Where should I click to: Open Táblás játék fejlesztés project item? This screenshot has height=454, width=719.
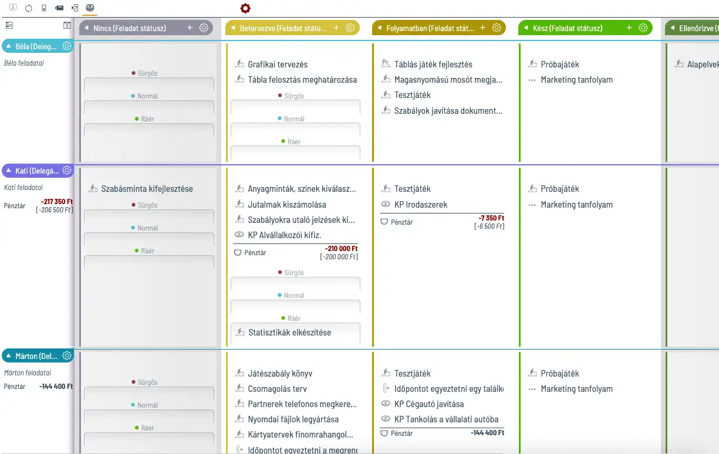(433, 65)
